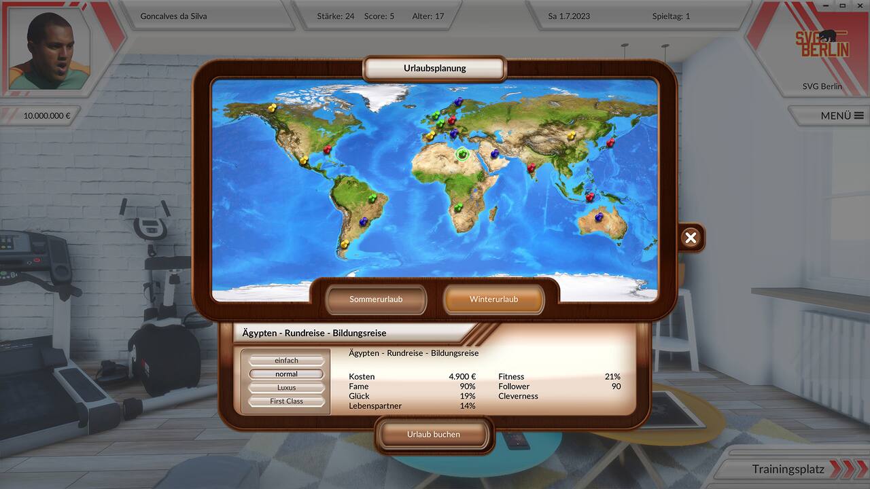Screen dimensions: 870x489
Task: Select the blue pin in southern Brazil
Action: [364, 221]
